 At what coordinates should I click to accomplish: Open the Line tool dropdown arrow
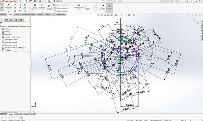pyautogui.click(x=17, y=5)
